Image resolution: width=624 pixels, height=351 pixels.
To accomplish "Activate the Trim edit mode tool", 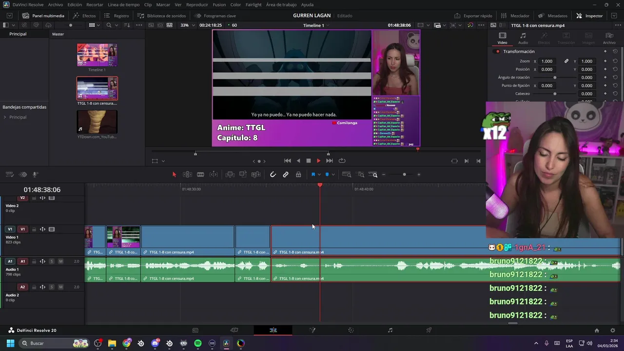I will click(x=187, y=175).
